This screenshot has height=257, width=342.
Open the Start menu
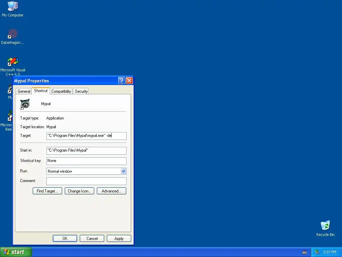tap(16, 252)
